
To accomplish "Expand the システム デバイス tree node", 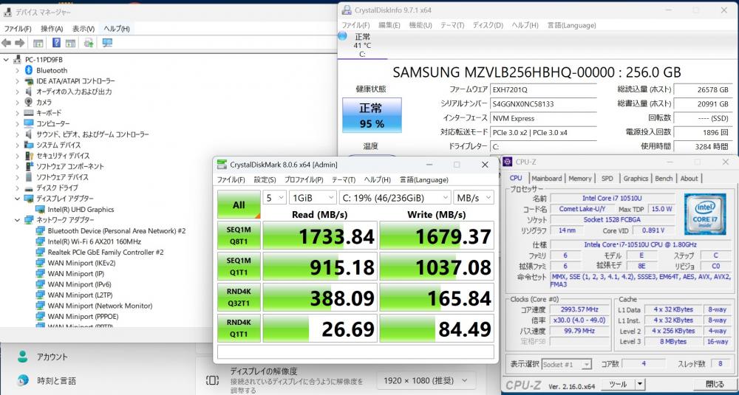I will 17,145.
